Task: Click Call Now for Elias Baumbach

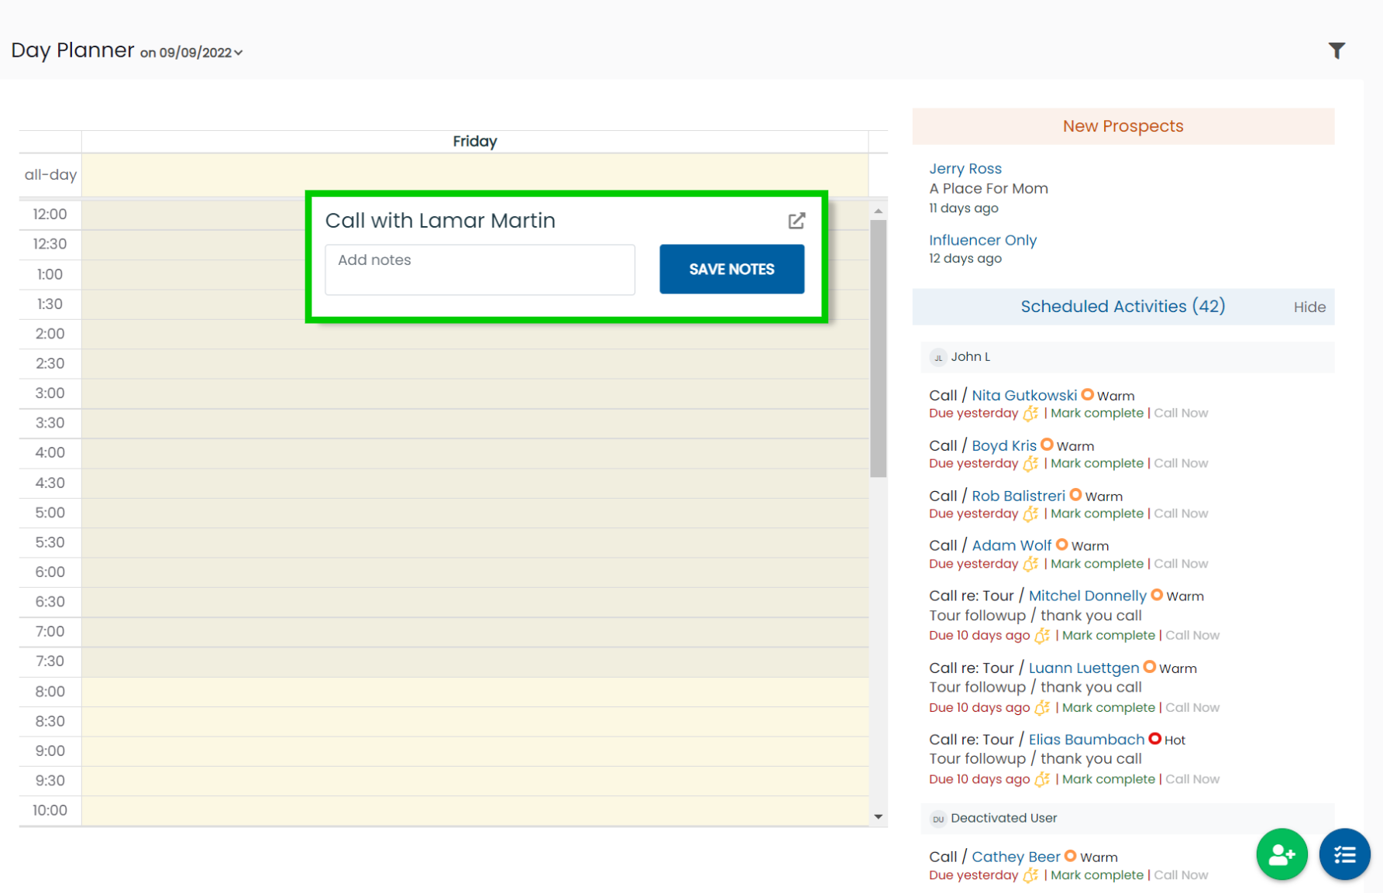Action: pyautogui.click(x=1192, y=779)
